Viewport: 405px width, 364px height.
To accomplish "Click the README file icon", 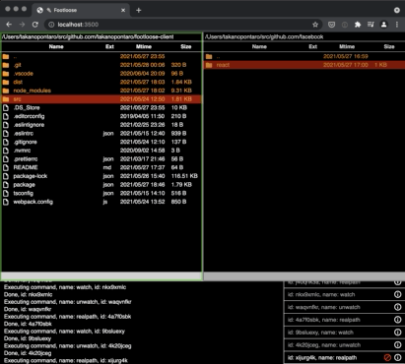I will coord(6,167).
